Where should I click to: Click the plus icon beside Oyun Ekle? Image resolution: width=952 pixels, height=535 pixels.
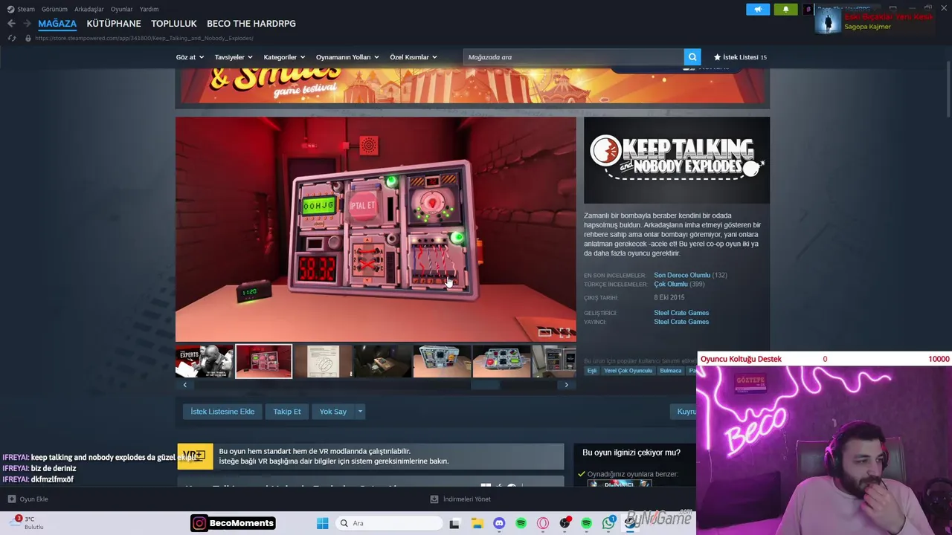[11, 499]
